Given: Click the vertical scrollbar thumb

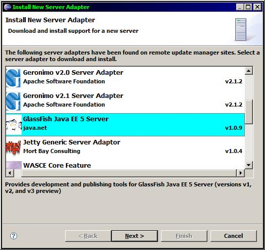Looking at the screenshot, I should pos(249,112).
